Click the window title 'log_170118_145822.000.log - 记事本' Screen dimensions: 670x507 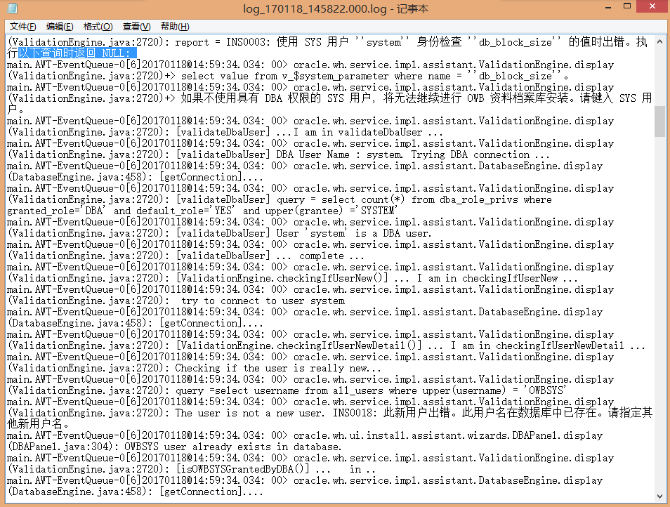tap(336, 8)
